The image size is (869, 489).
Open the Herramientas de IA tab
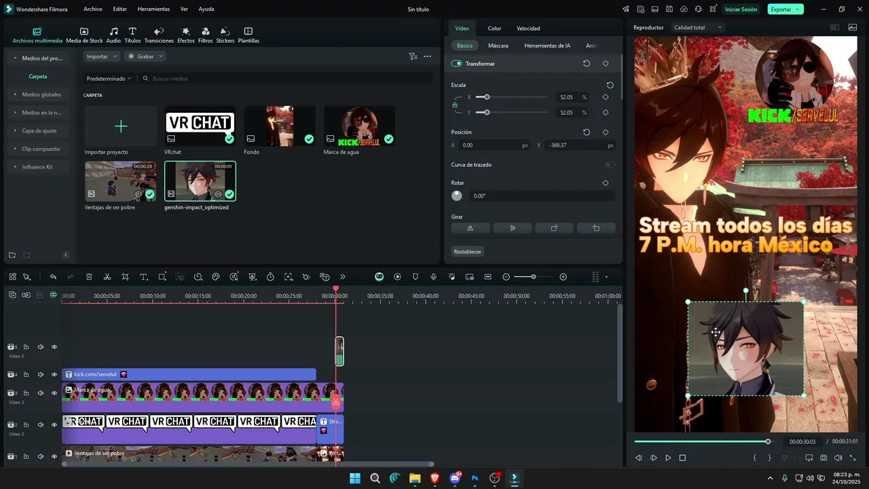(x=547, y=46)
